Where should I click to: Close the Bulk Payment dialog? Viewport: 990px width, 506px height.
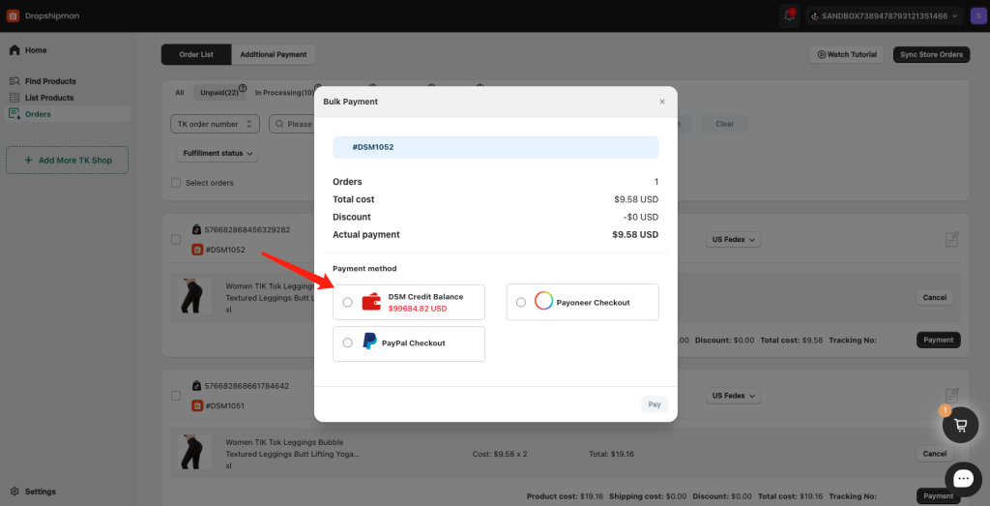pos(662,102)
